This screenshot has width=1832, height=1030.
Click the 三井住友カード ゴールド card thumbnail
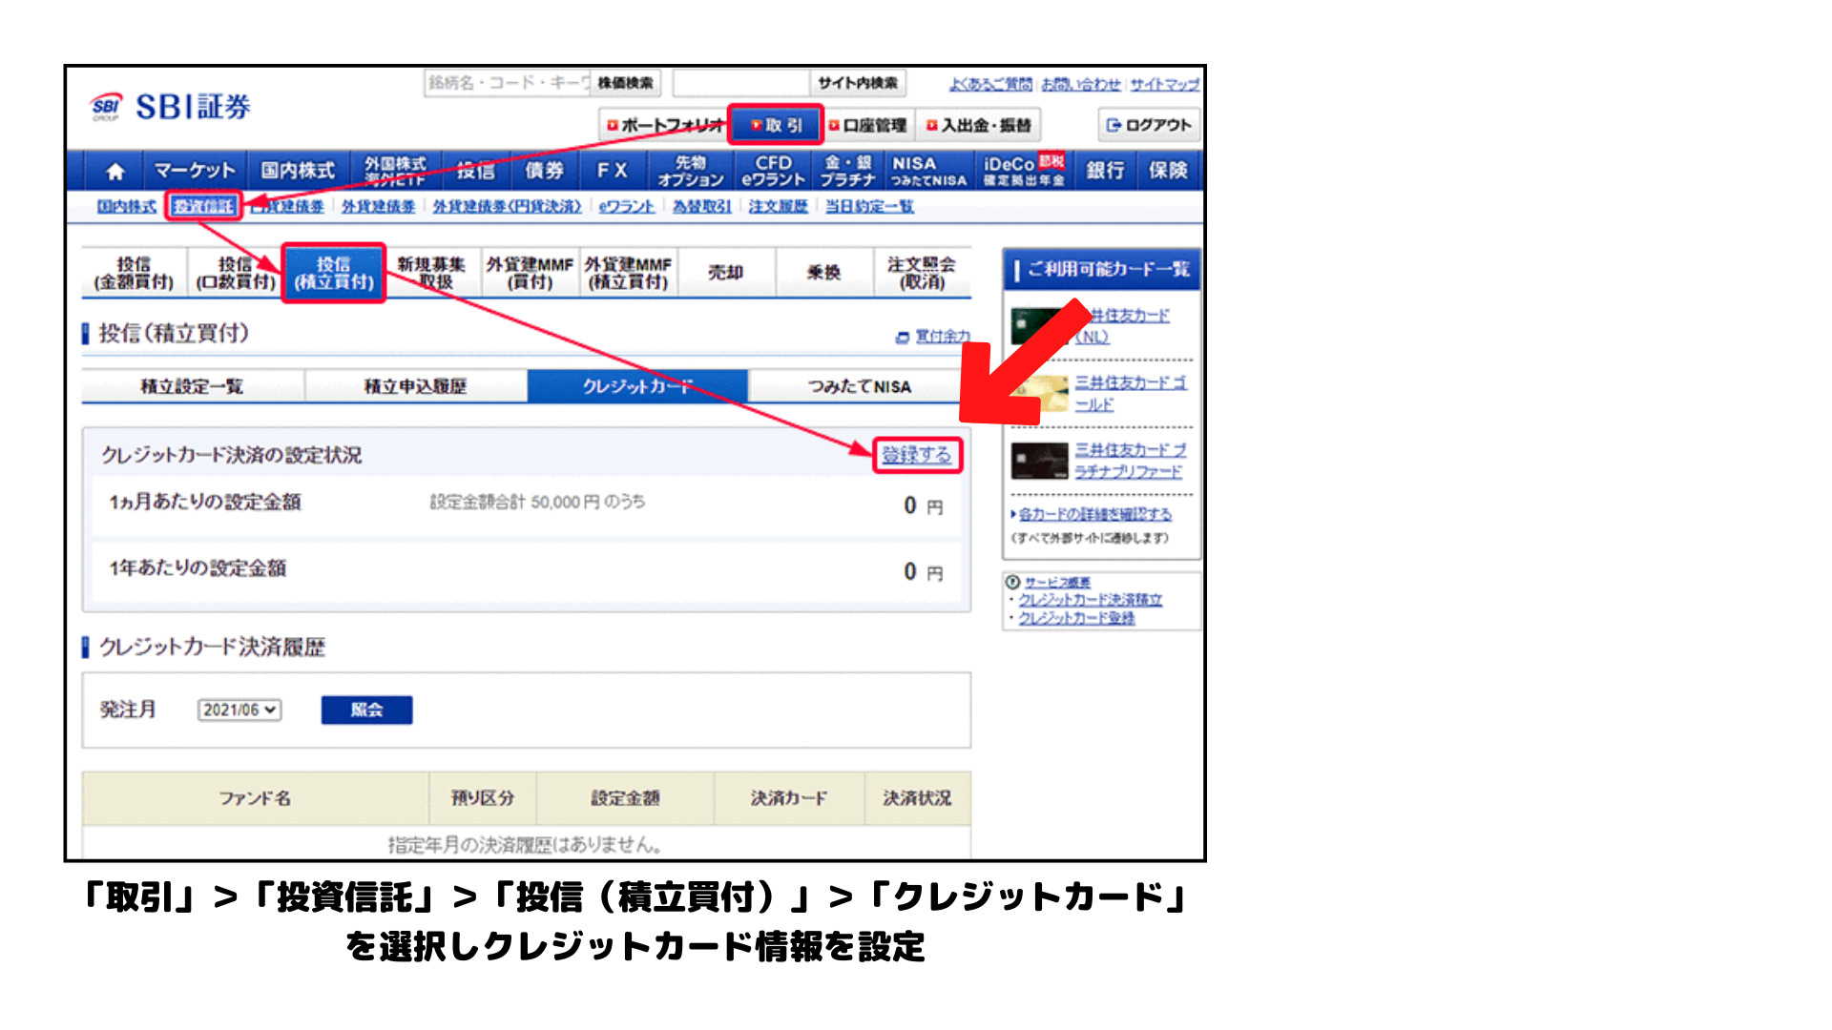pos(1040,393)
